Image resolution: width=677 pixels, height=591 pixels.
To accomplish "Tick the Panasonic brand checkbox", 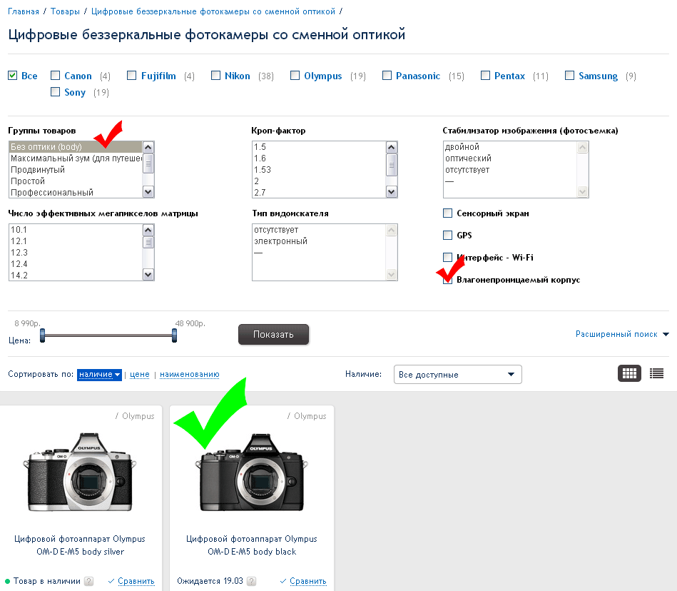I will click(387, 75).
